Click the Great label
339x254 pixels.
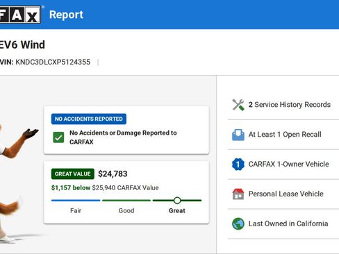pyautogui.click(x=177, y=211)
